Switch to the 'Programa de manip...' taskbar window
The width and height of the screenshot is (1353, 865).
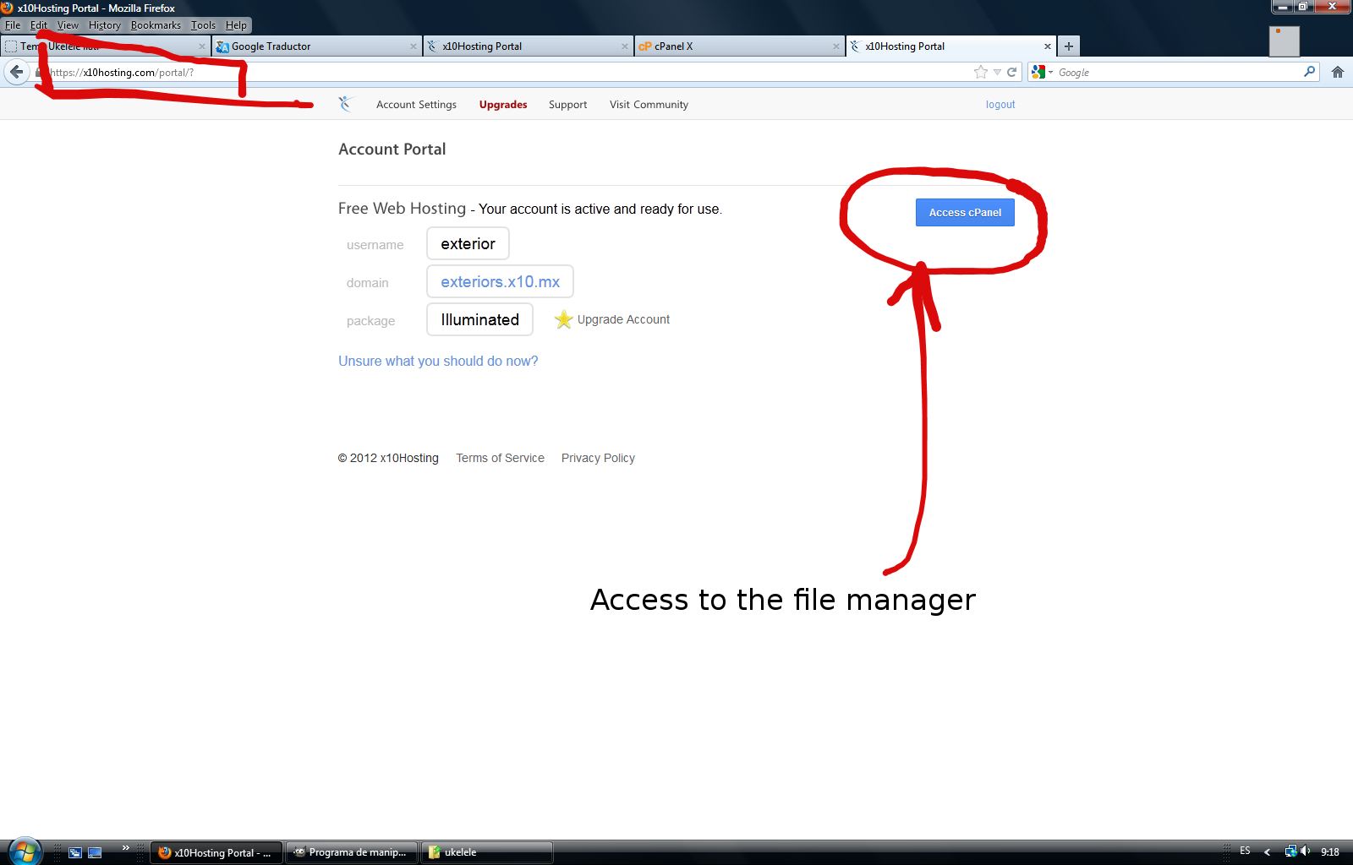(x=352, y=852)
